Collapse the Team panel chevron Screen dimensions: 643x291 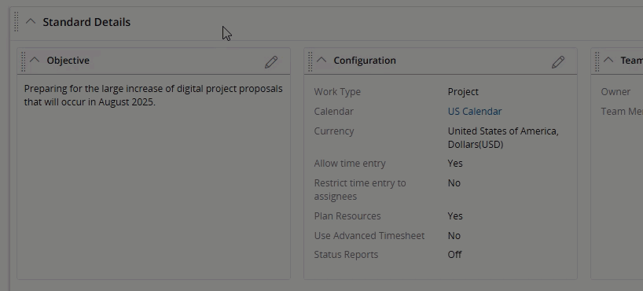(x=609, y=61)
